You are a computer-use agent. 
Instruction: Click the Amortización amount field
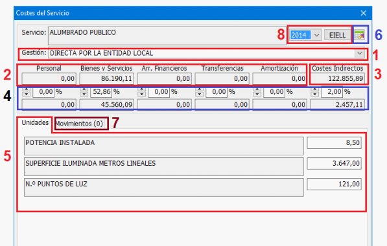click(x=279, y=78)
